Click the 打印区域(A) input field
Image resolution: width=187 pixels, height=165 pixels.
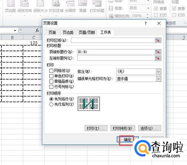point(113,40)
